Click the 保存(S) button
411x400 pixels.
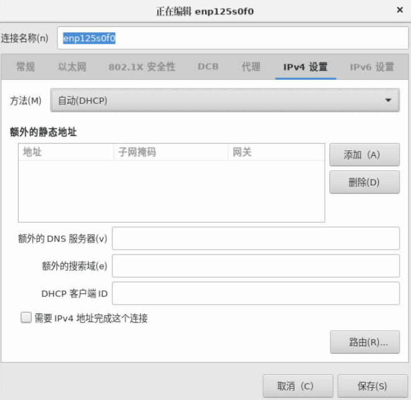pos(372,386)
